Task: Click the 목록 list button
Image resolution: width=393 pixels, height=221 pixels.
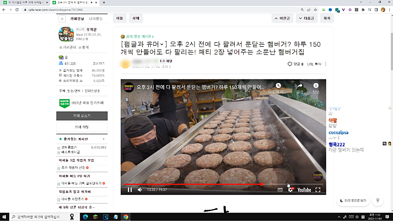Action: pos(325,18)
